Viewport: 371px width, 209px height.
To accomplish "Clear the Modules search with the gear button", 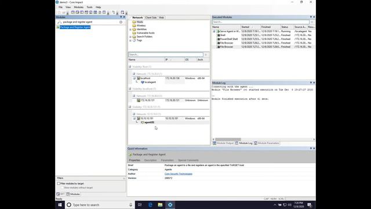I will (121, 22).
